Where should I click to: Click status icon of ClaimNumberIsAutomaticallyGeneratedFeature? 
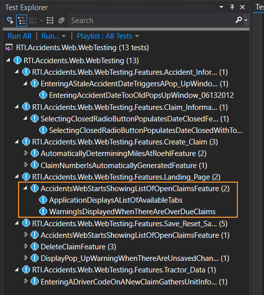coord(35,165)
